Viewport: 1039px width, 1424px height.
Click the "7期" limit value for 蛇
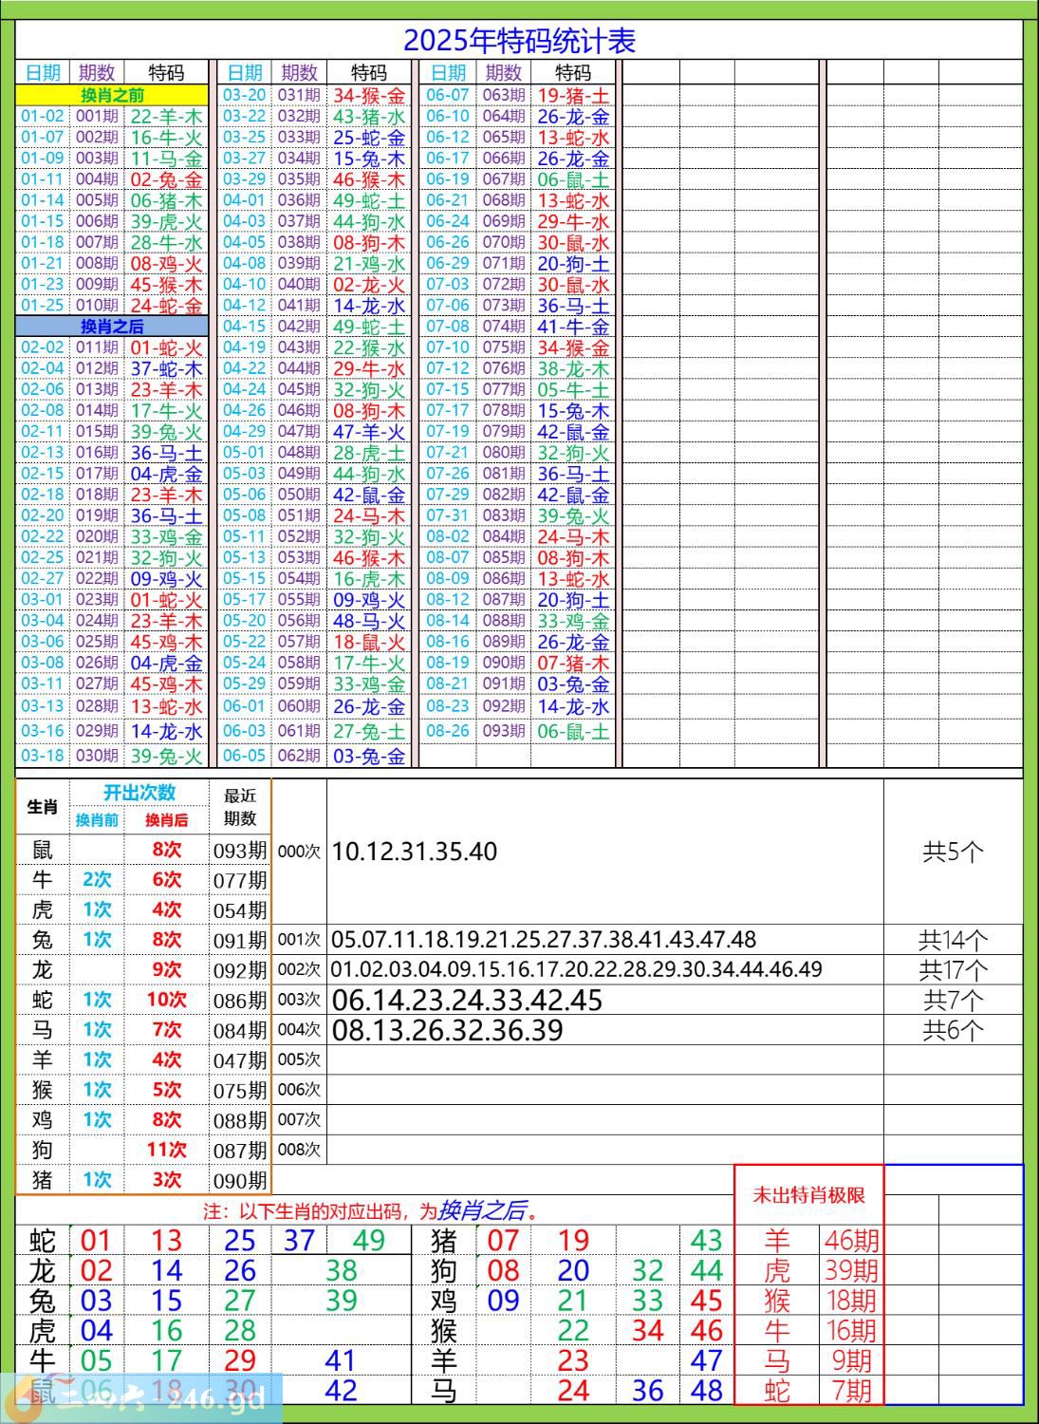851,1391
